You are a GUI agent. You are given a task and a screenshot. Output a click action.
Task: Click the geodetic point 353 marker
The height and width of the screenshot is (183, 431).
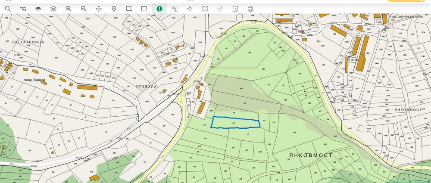(x=192, y=102)
